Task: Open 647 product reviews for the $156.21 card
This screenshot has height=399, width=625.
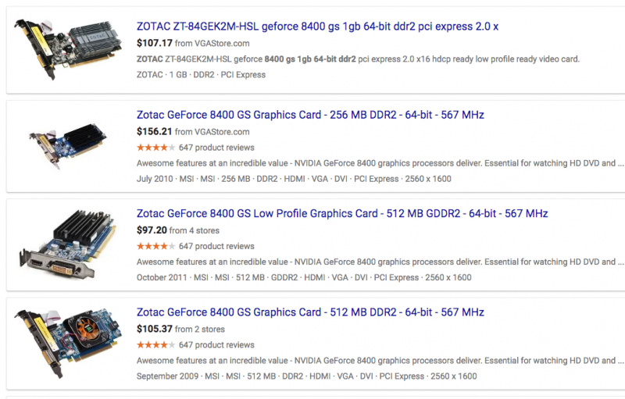Action: (x=216, y=148)
